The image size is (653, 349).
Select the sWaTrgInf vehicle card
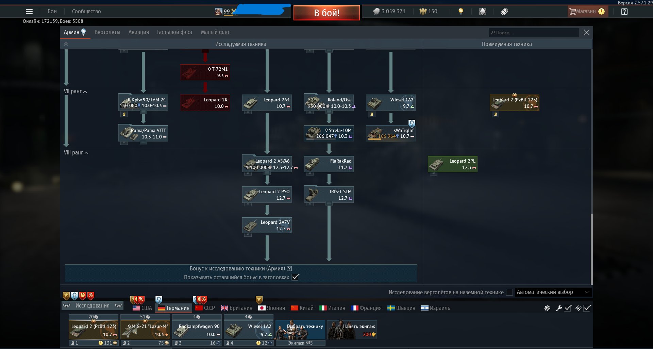pos(391,133)
